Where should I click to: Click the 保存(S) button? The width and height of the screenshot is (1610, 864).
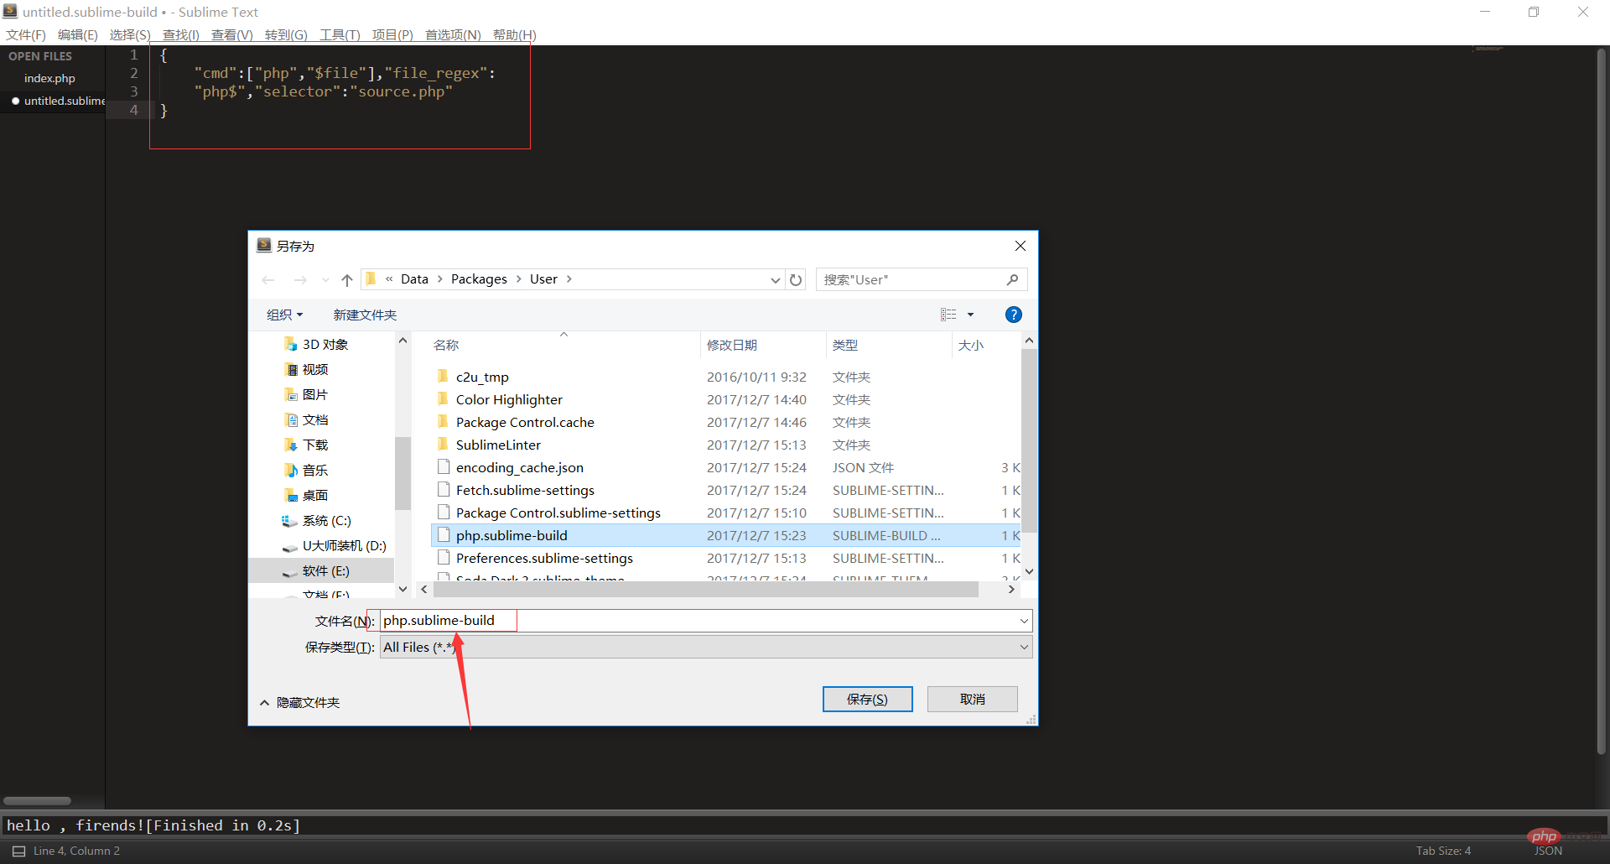click(x=868, y=699)
